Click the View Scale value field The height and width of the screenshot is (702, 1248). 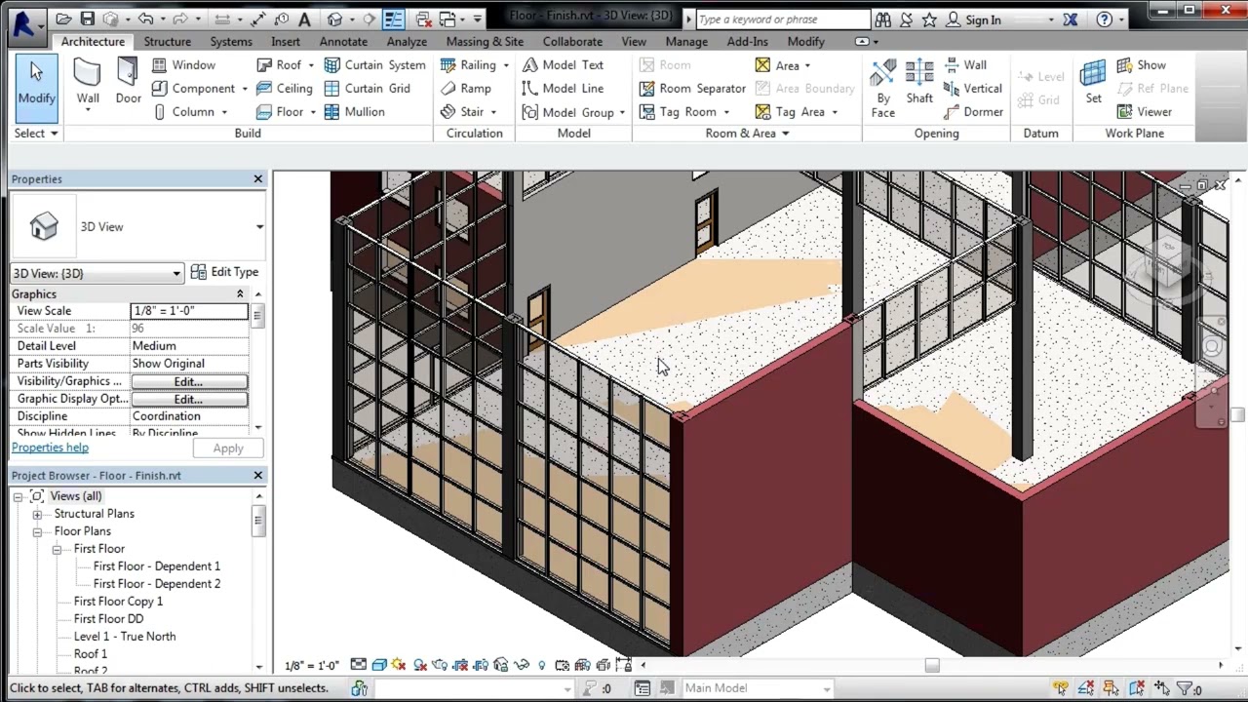tap(189, 311)
